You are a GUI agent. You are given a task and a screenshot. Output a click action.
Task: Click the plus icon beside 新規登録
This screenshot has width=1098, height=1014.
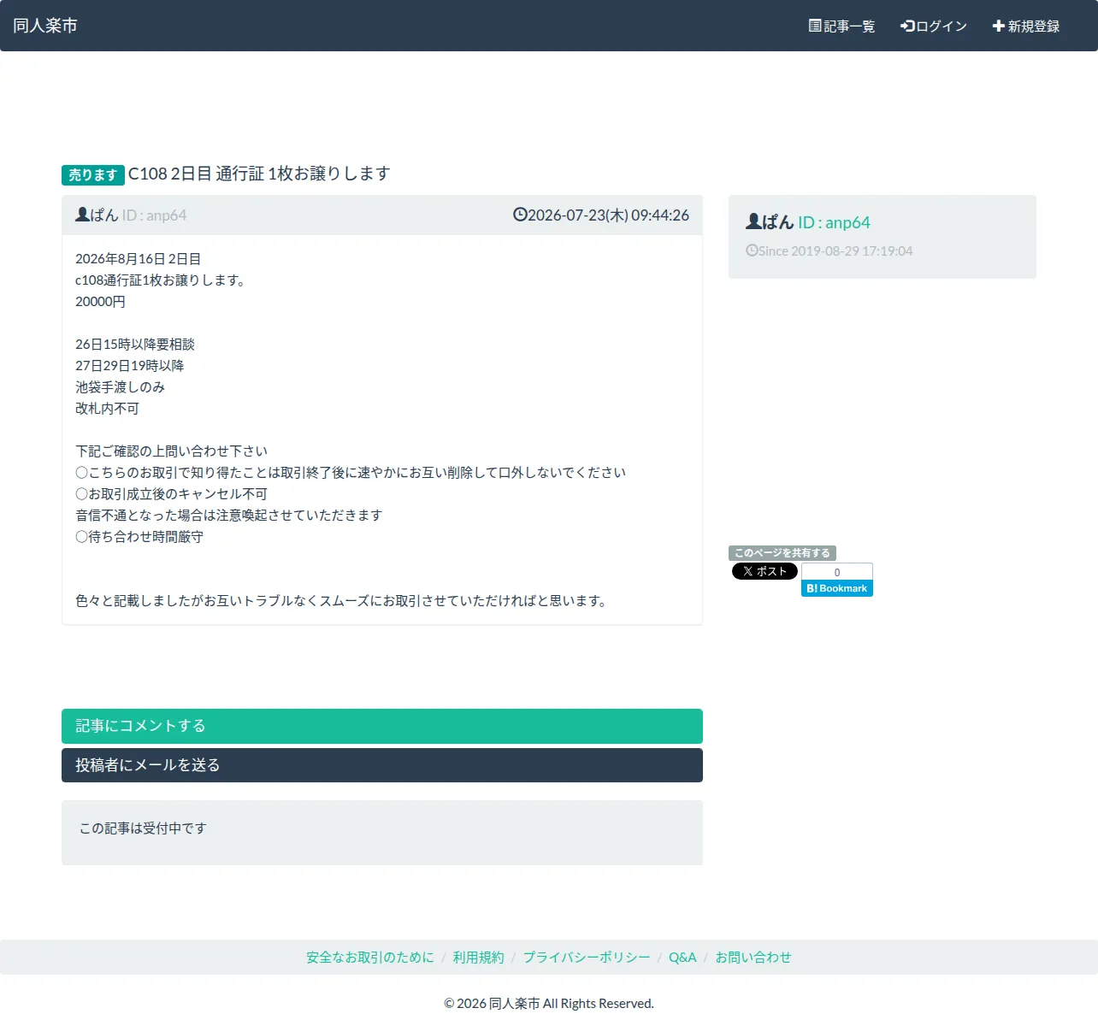(998, 26)
